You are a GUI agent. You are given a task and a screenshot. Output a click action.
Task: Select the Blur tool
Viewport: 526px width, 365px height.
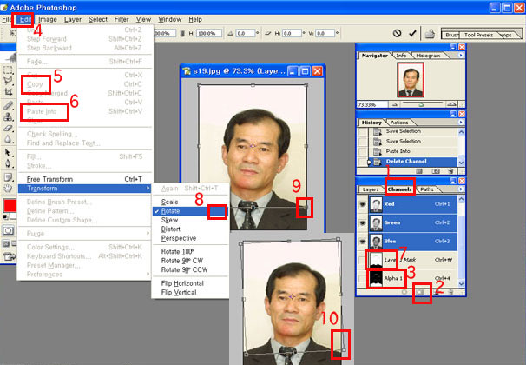click(x=8, y=139)
